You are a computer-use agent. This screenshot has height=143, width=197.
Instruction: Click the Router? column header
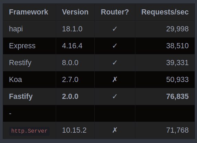(x=115, y=12)
